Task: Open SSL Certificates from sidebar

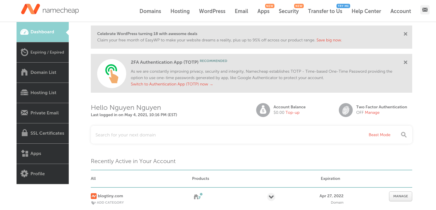Action: 43,133
